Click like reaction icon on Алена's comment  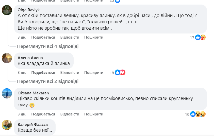pos(118,73)
